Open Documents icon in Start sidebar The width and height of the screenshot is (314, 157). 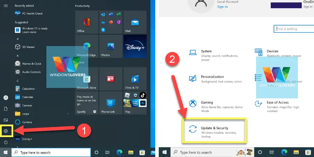click(6, 109)
